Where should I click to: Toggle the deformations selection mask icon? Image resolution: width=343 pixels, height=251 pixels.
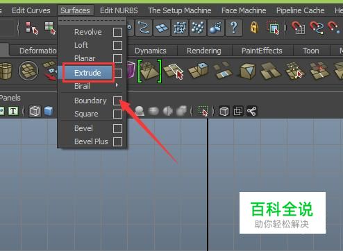pos(180,28)
